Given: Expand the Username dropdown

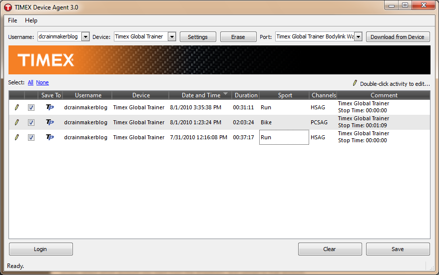Looking at the screenshot, I should point(86,36).
